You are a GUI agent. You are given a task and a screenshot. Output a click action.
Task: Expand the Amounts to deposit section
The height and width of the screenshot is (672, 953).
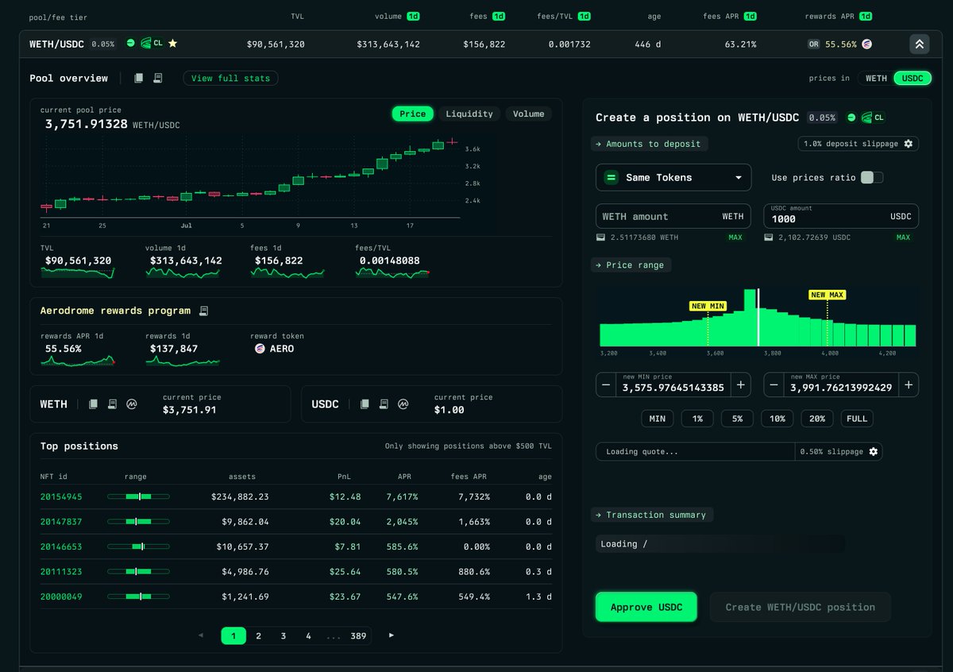[649, 144]
